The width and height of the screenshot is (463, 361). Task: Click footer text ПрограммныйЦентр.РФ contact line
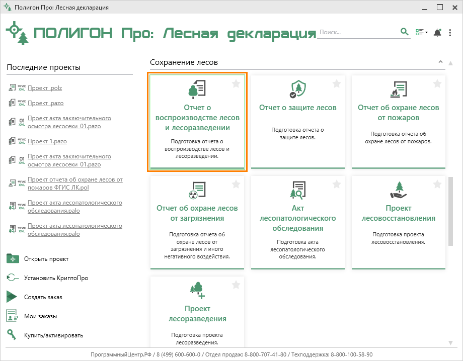point(232,354)
